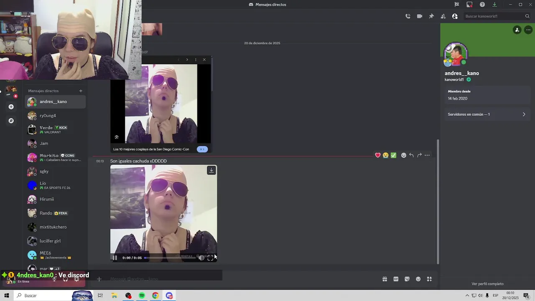
Task: Create a new direct message with plus
Action: pyautogui.click(x=81, y=91)
